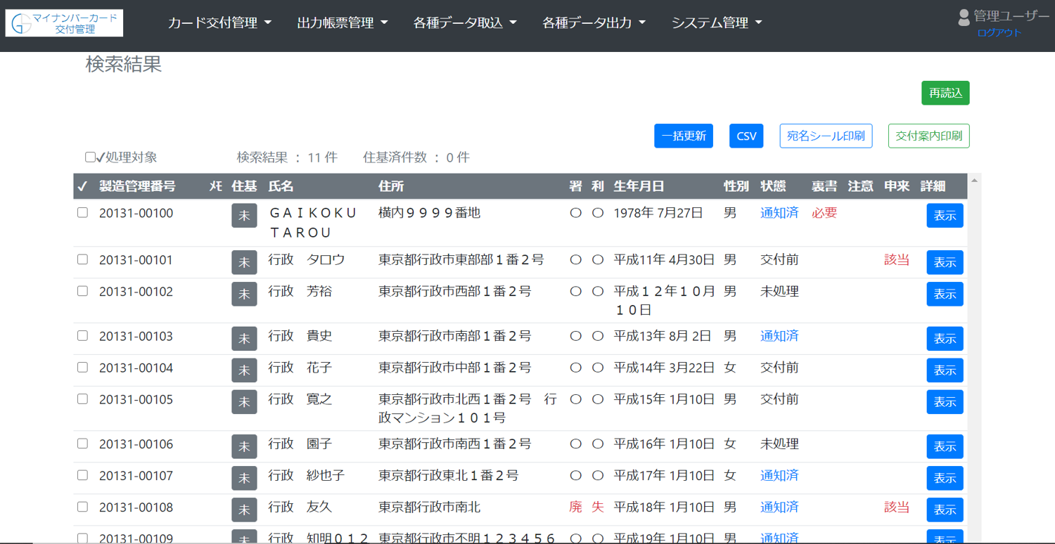Check the row 20131-00105 checkbox
The width and height of the screenshot is (1055, 544).
(x=82, y=399)
